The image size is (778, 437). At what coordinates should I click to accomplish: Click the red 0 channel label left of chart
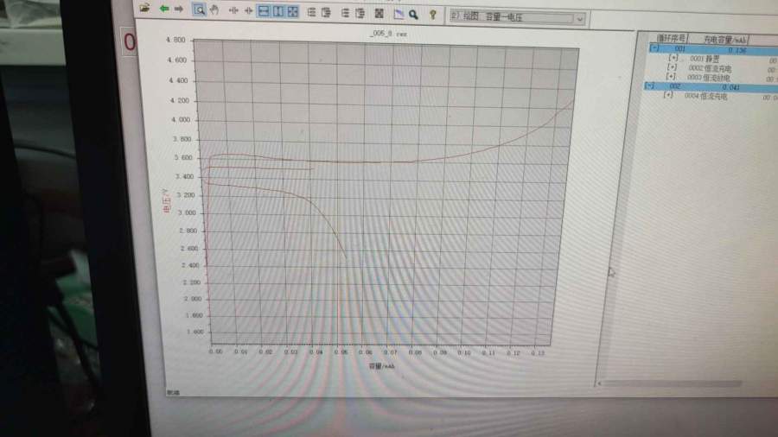click(x=130, y=42)
